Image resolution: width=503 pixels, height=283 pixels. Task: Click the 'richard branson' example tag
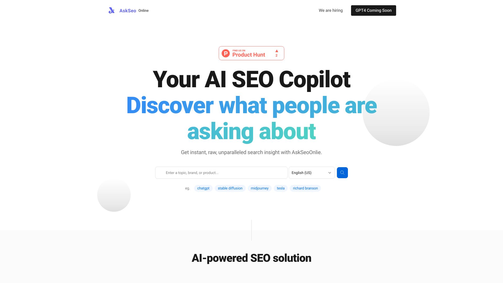(305, 188)
